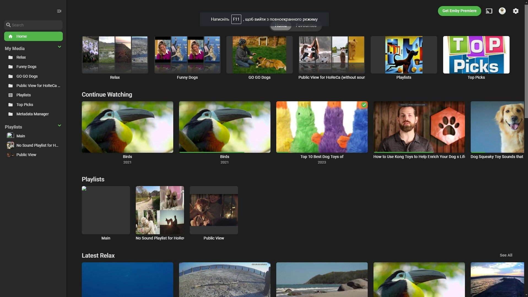Open GO GO Dogs library in sidebar
Screen dimensions: 528x297
[x=33, y=76]
